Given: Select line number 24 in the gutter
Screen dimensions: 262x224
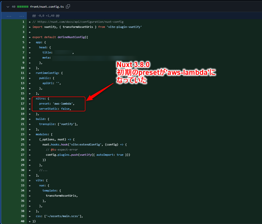Looking at the screenshot, I should click(22, 139).
